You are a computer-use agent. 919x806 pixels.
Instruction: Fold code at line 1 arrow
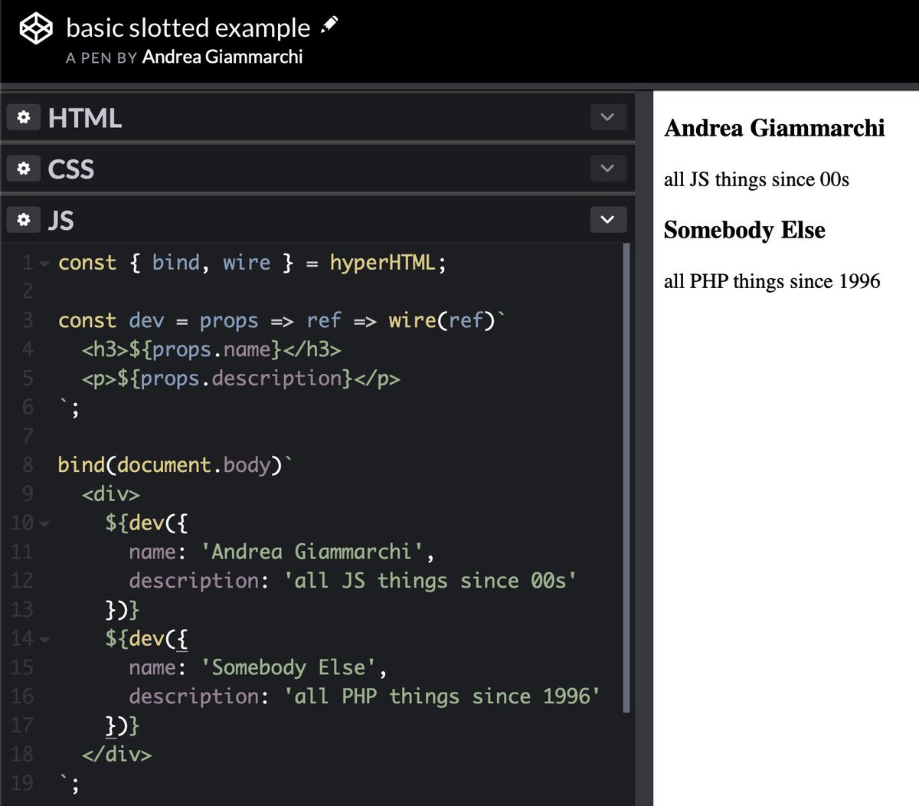(44, 264)
